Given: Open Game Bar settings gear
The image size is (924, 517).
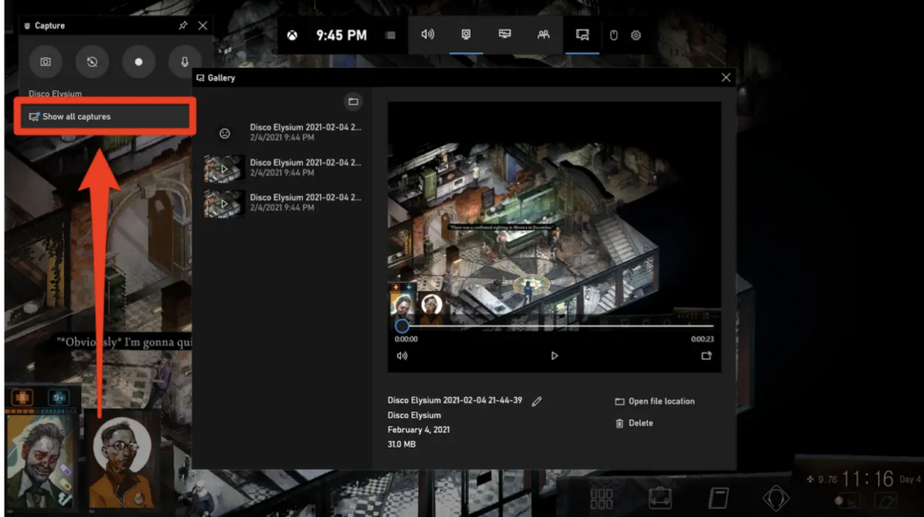Looking at the screenshot, I should [x=636, y=35].
